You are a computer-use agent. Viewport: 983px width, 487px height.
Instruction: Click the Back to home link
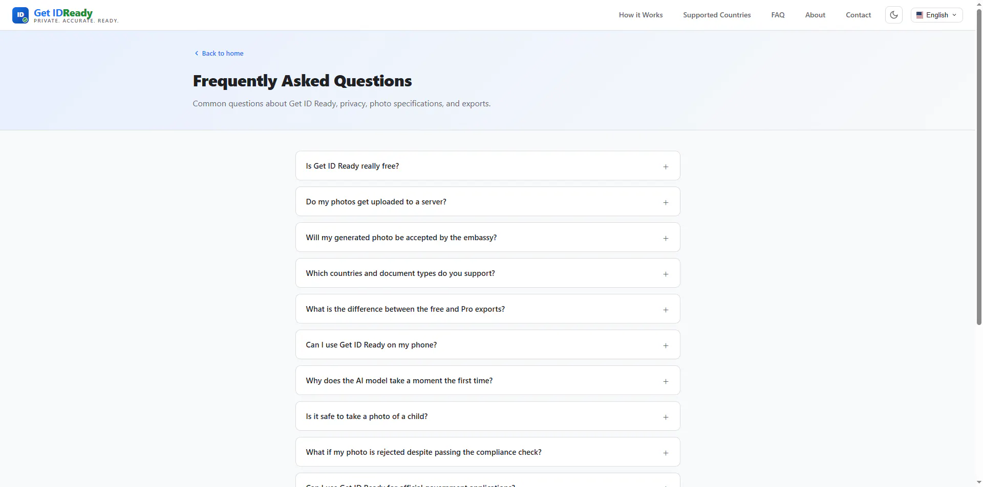point(219,53)
